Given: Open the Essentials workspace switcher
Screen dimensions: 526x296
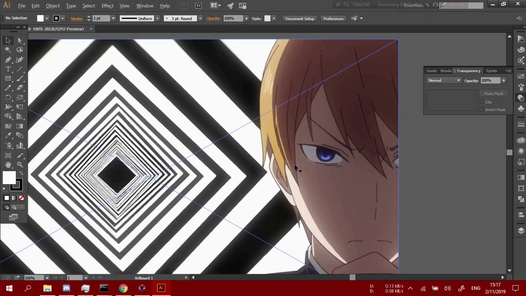Looking at the screenshot, I should point(416,5).
